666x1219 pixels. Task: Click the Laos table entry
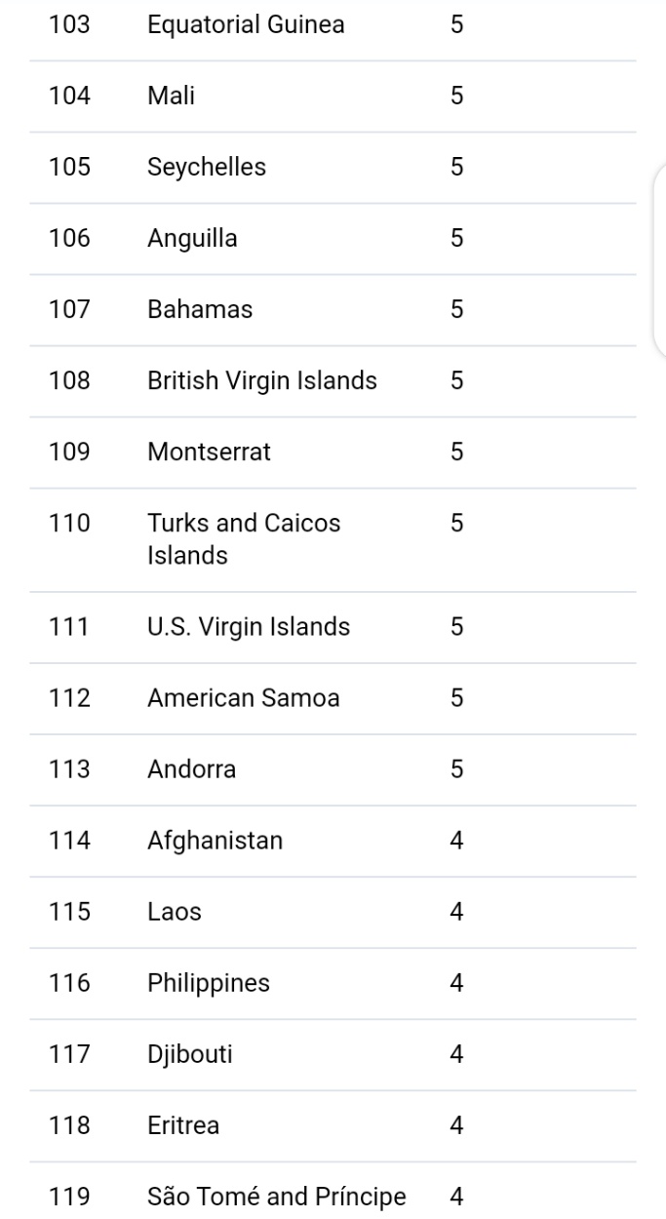[x=175, y=912]
